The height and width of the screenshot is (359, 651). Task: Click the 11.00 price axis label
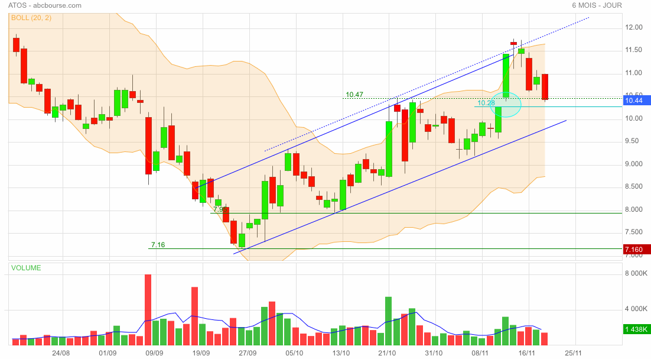(634, 73)
